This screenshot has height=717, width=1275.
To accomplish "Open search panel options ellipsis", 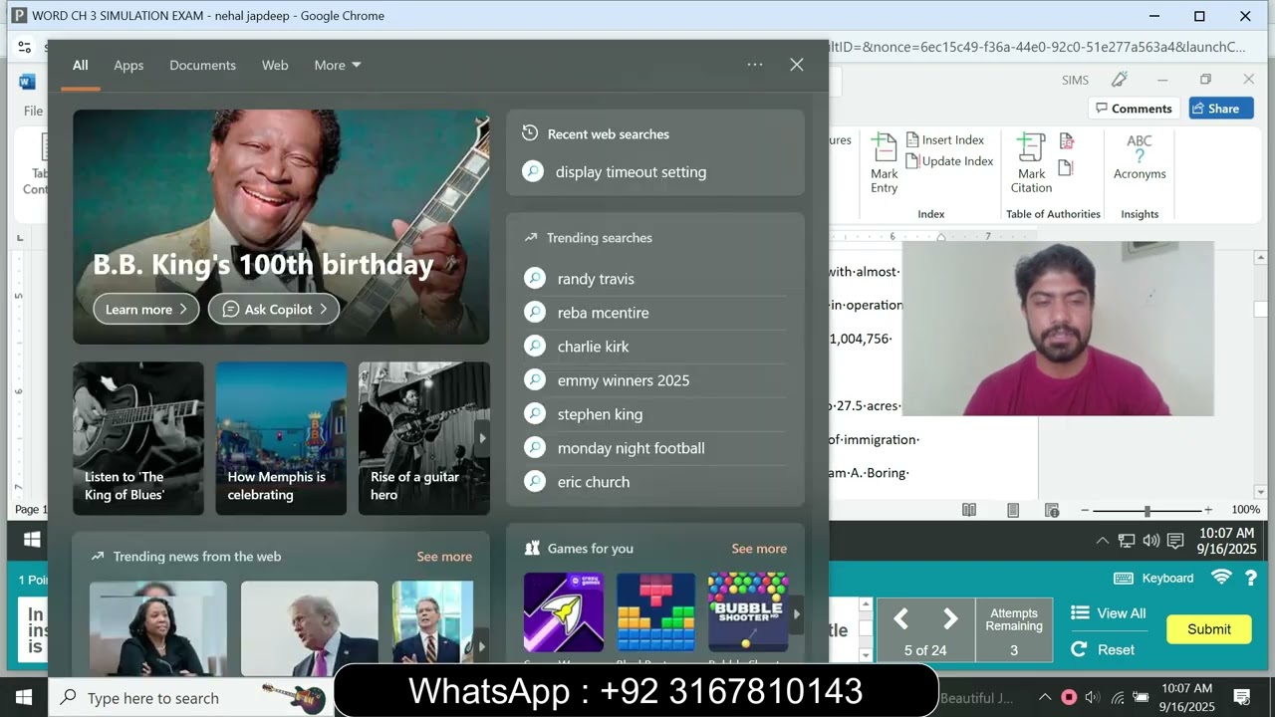I will pyautogui.click(x=755, y=65).
